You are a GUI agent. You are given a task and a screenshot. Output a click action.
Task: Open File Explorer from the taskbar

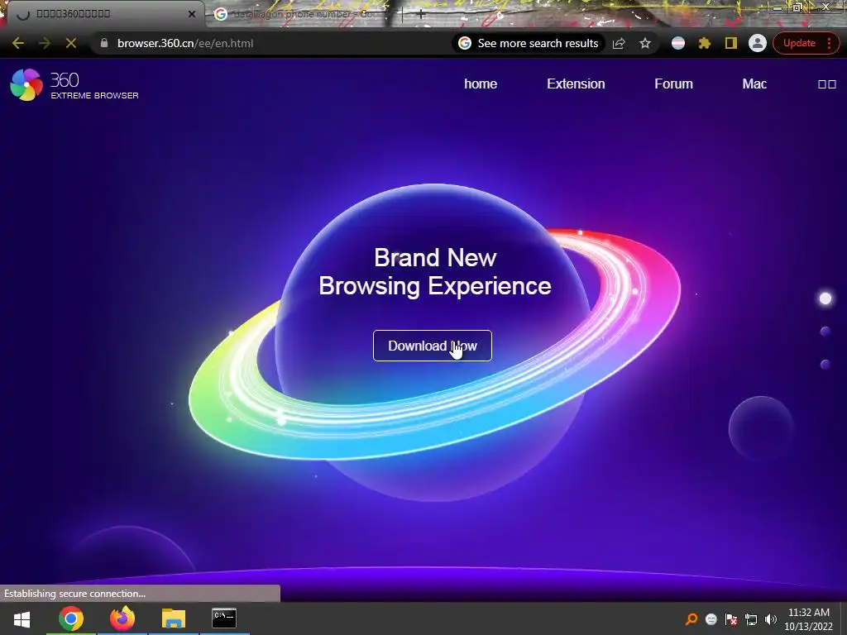click(x=174, y=618)
